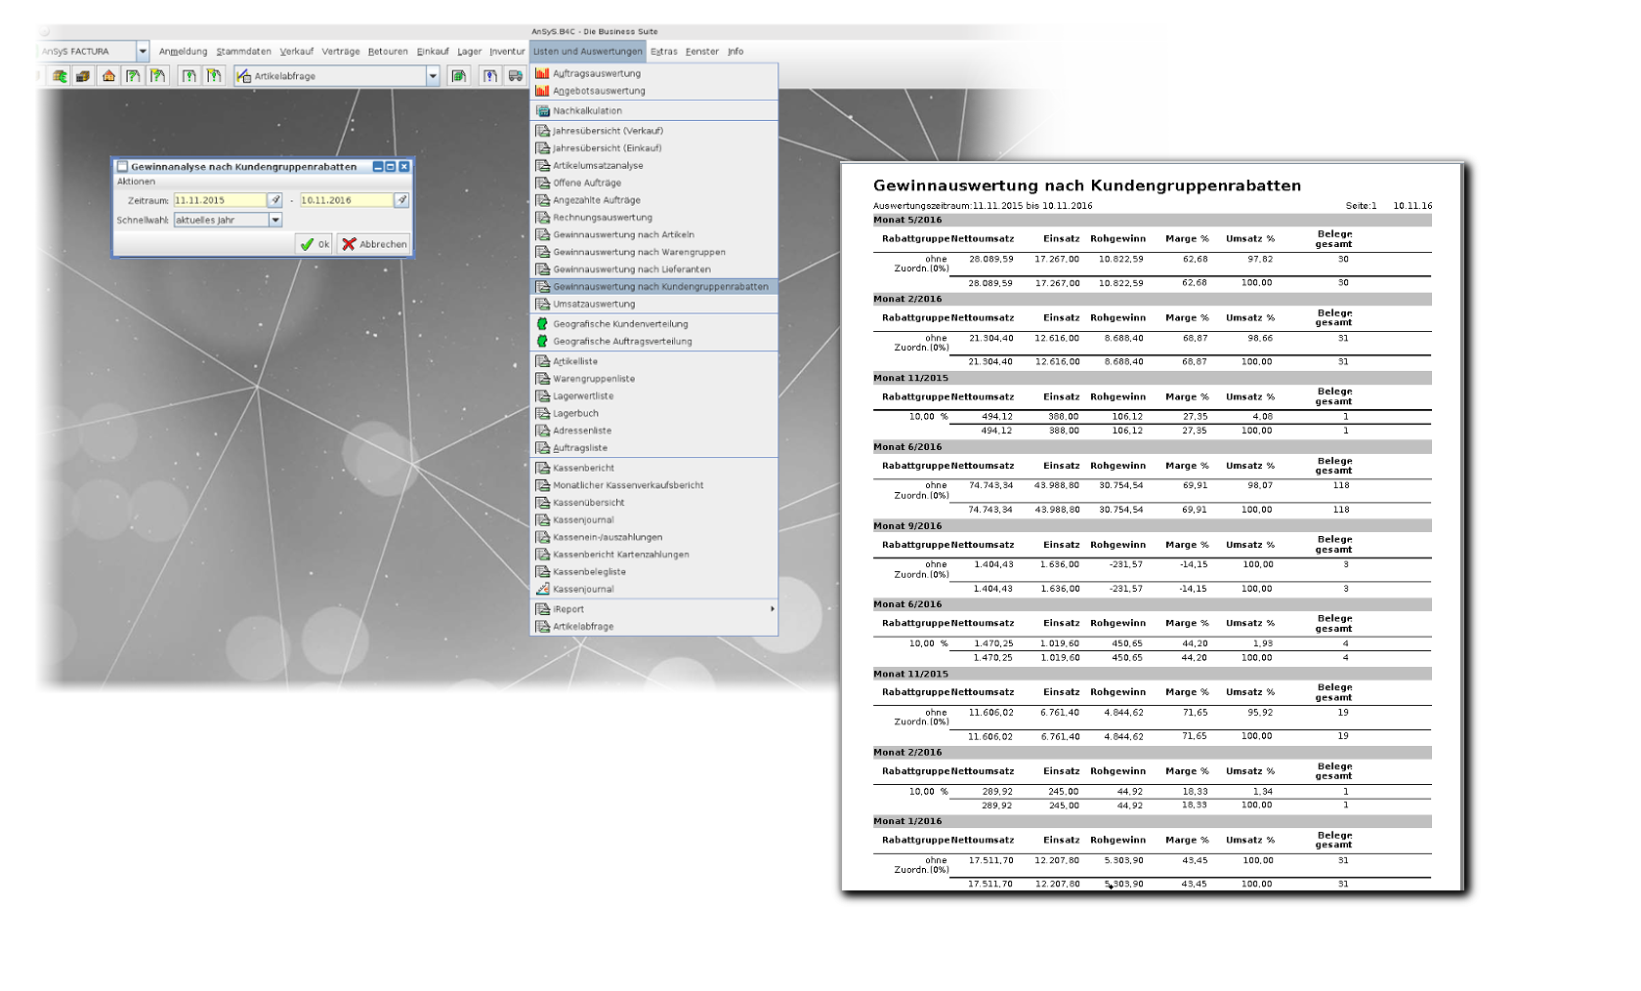
Task: Select Umsatzauswertung from the menu list
Action: [x=594, y=305]
